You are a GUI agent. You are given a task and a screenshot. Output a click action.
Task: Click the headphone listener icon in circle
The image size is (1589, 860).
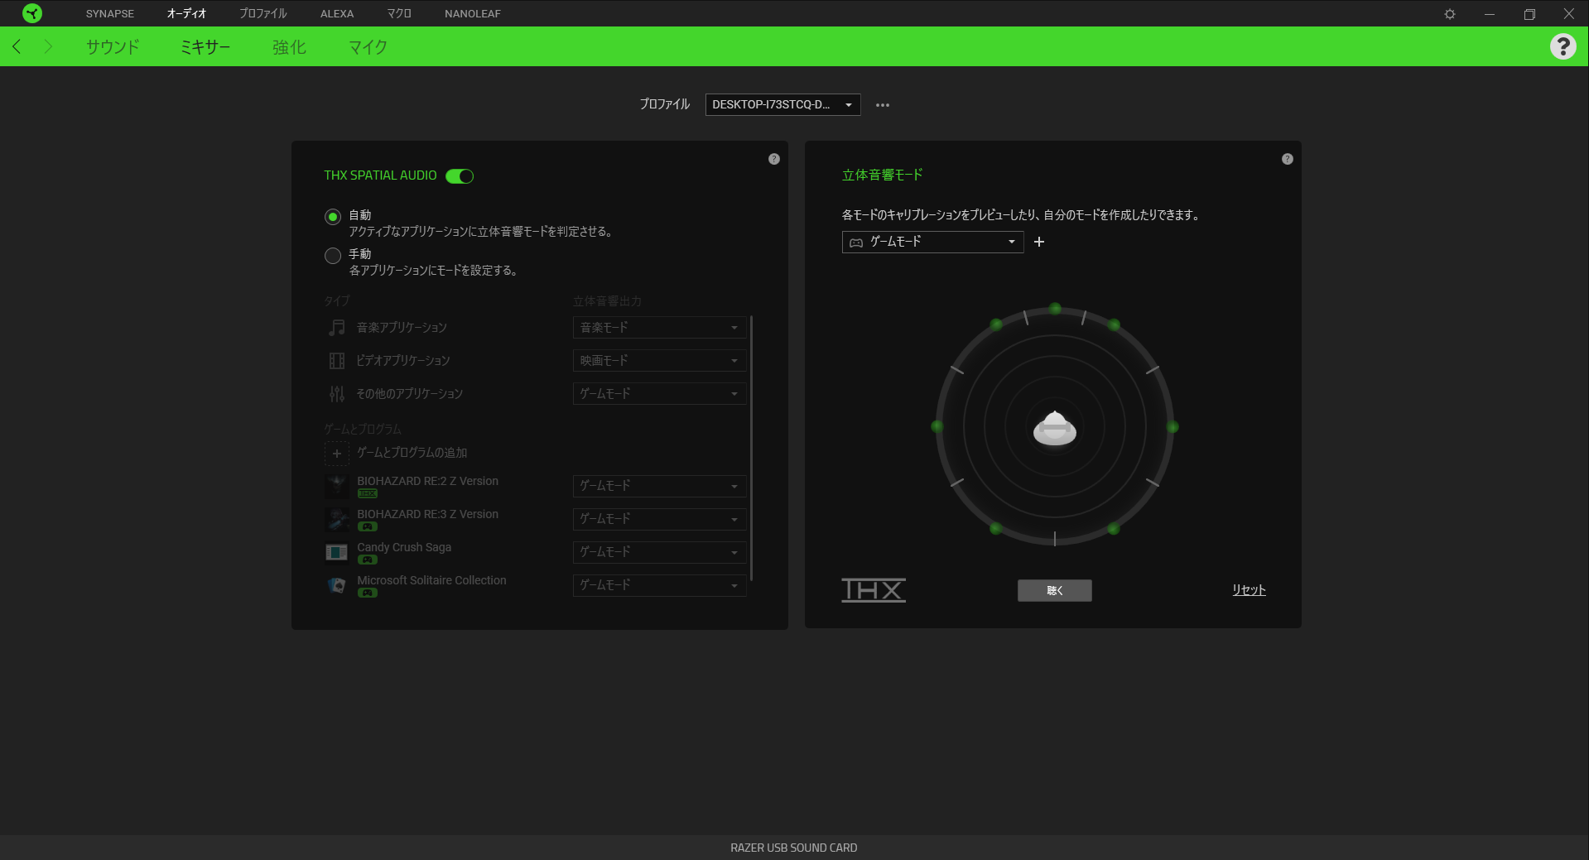1054,428
